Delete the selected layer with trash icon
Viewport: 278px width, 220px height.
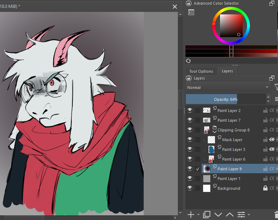pos(276,215)
